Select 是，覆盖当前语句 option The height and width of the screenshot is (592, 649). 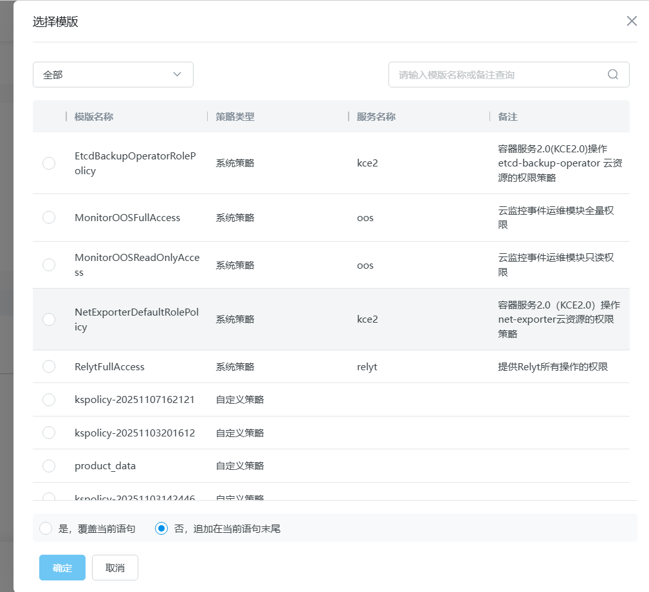[46, 528]
